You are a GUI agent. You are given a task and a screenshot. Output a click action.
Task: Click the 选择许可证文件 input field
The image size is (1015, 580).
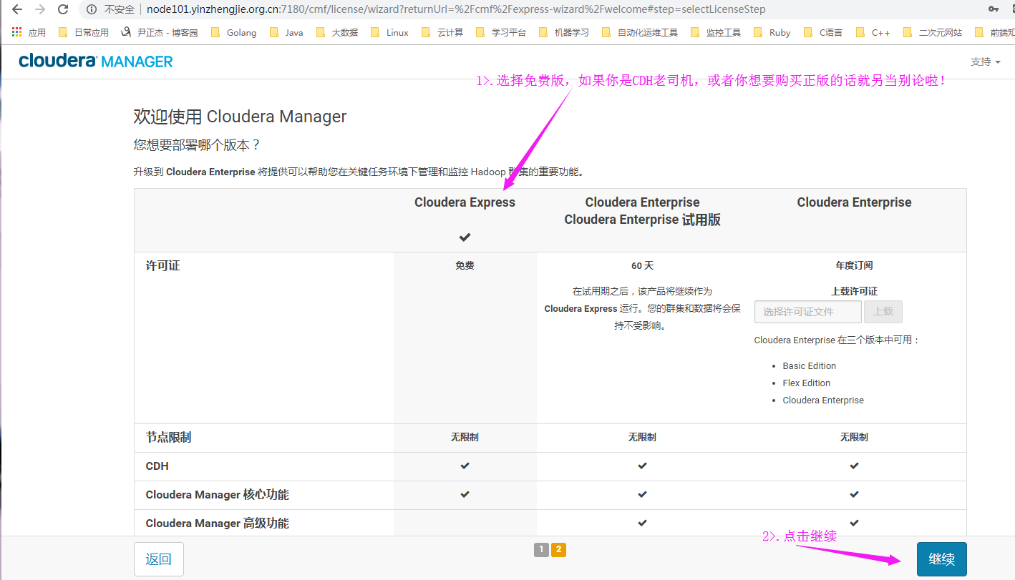(808, 312)
